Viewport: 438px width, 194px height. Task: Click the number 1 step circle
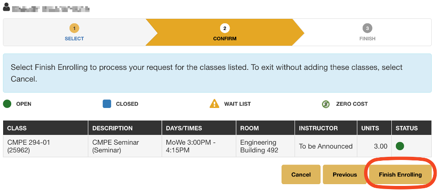(x=74, y=28)
